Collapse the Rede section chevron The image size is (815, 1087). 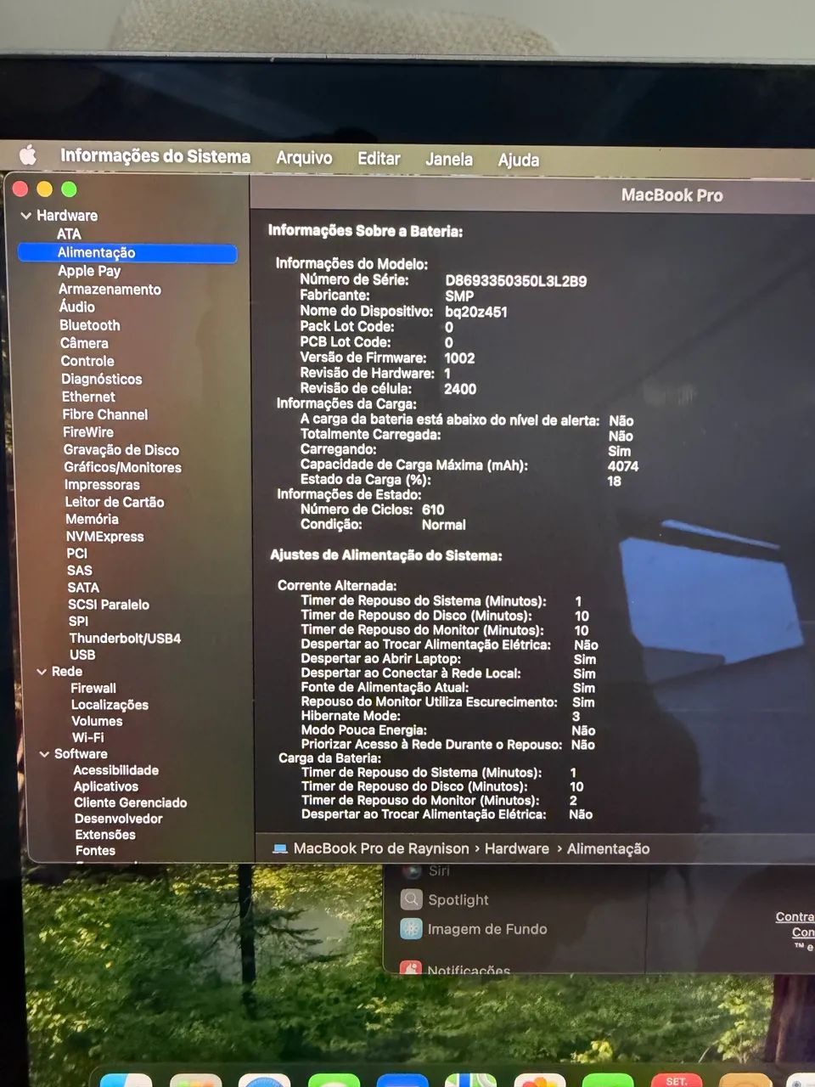[42, 672]
